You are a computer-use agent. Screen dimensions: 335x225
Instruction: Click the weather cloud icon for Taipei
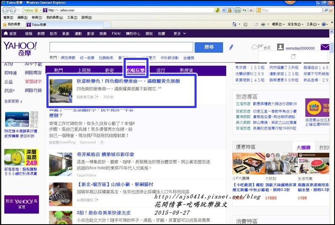coord(255,47)
